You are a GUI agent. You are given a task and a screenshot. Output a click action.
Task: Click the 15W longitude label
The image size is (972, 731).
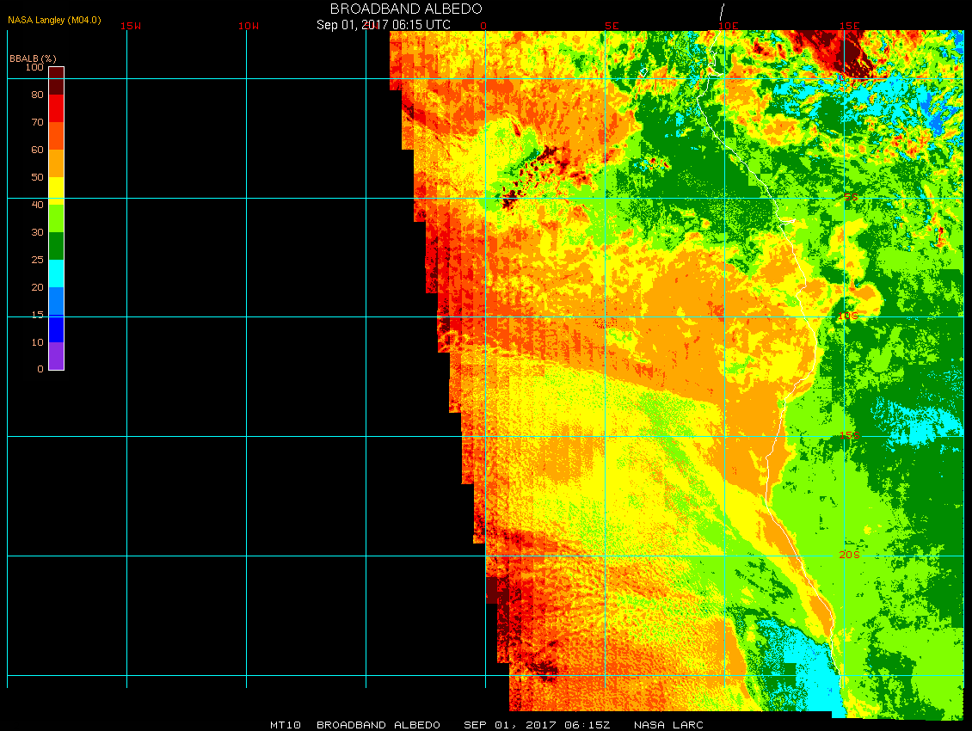pyautogui.click(x=130, y=26)
